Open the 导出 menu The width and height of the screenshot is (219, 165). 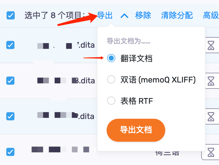pos(105,15)
